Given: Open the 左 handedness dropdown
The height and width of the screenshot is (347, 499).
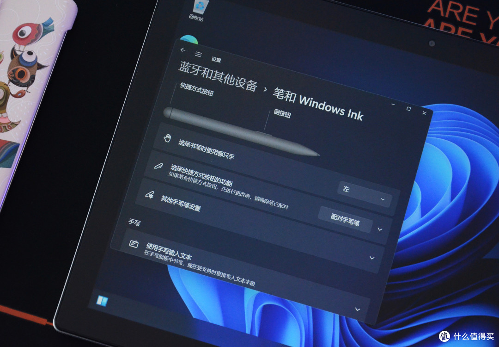Looking at the screenshot, I should coord(365,194).
